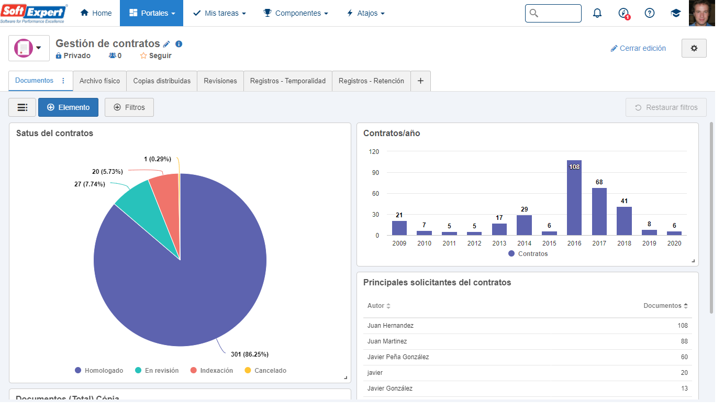The image size is (724, 411).
Task: Open the portal icon dropdown arrow
Action: (x=38, y=48)
